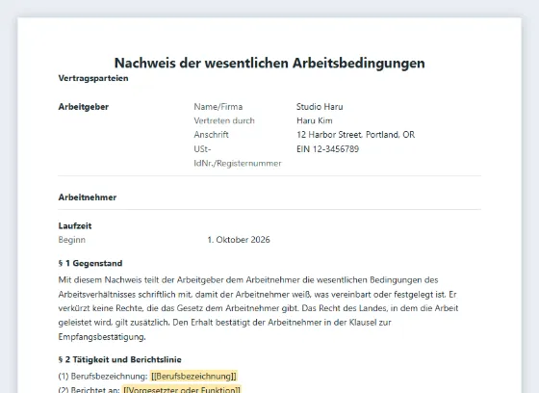Select the name 'Haru Kim'

315,120
